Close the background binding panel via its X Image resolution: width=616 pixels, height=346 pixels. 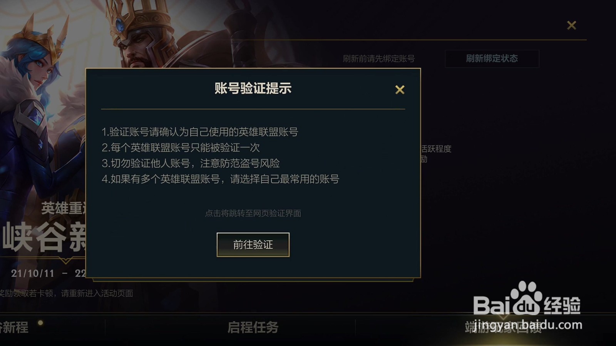[571, 25]
